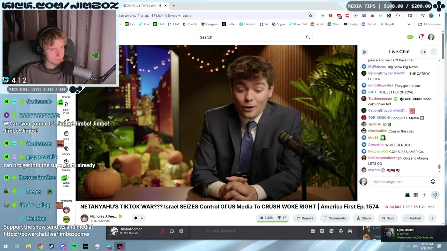The width and height of the screenshot is (447, 251).
Task: Open the Rumble bookmark
Action: pos(190,24)
